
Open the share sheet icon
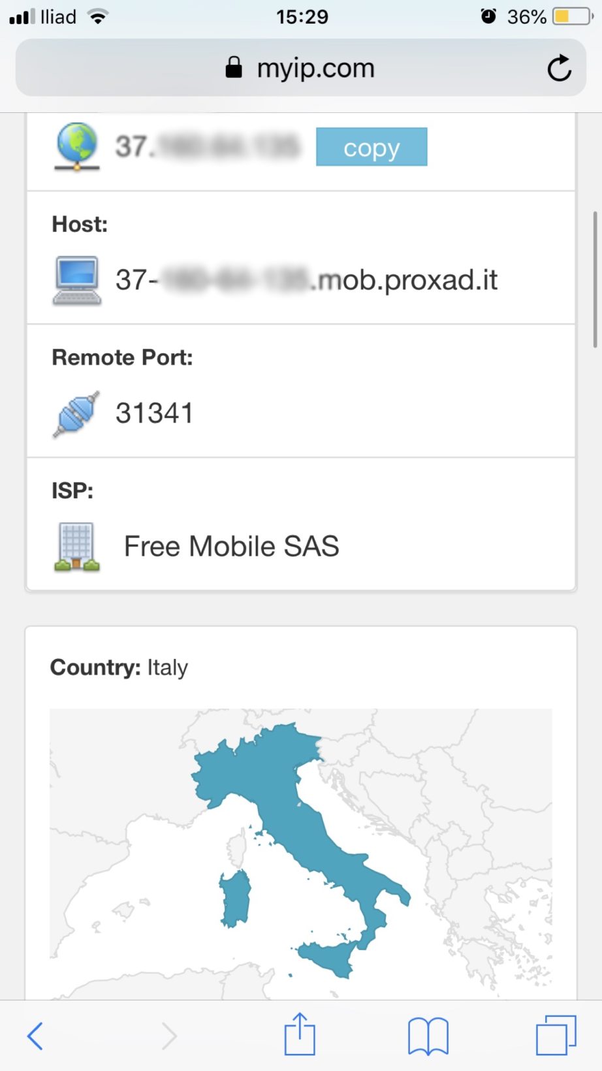(300, 1034)
